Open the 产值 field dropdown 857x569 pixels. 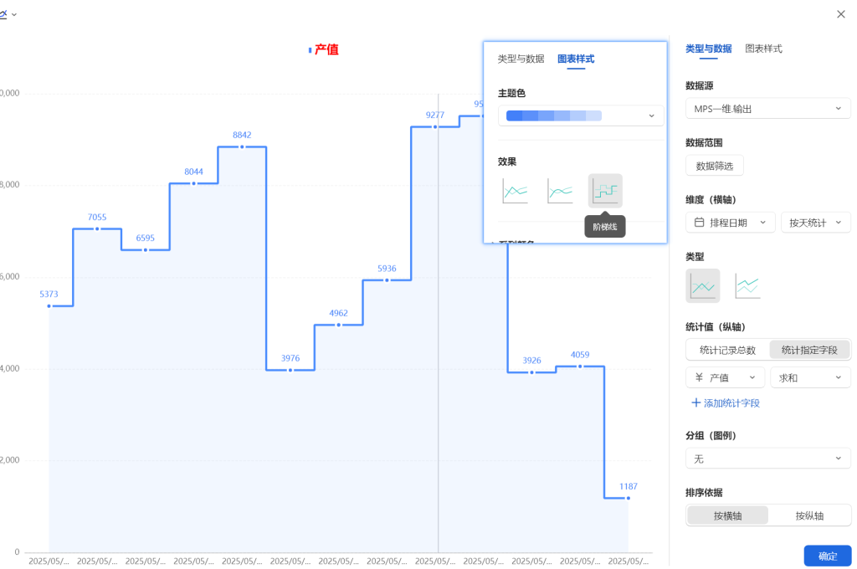[x=725, y=377]
